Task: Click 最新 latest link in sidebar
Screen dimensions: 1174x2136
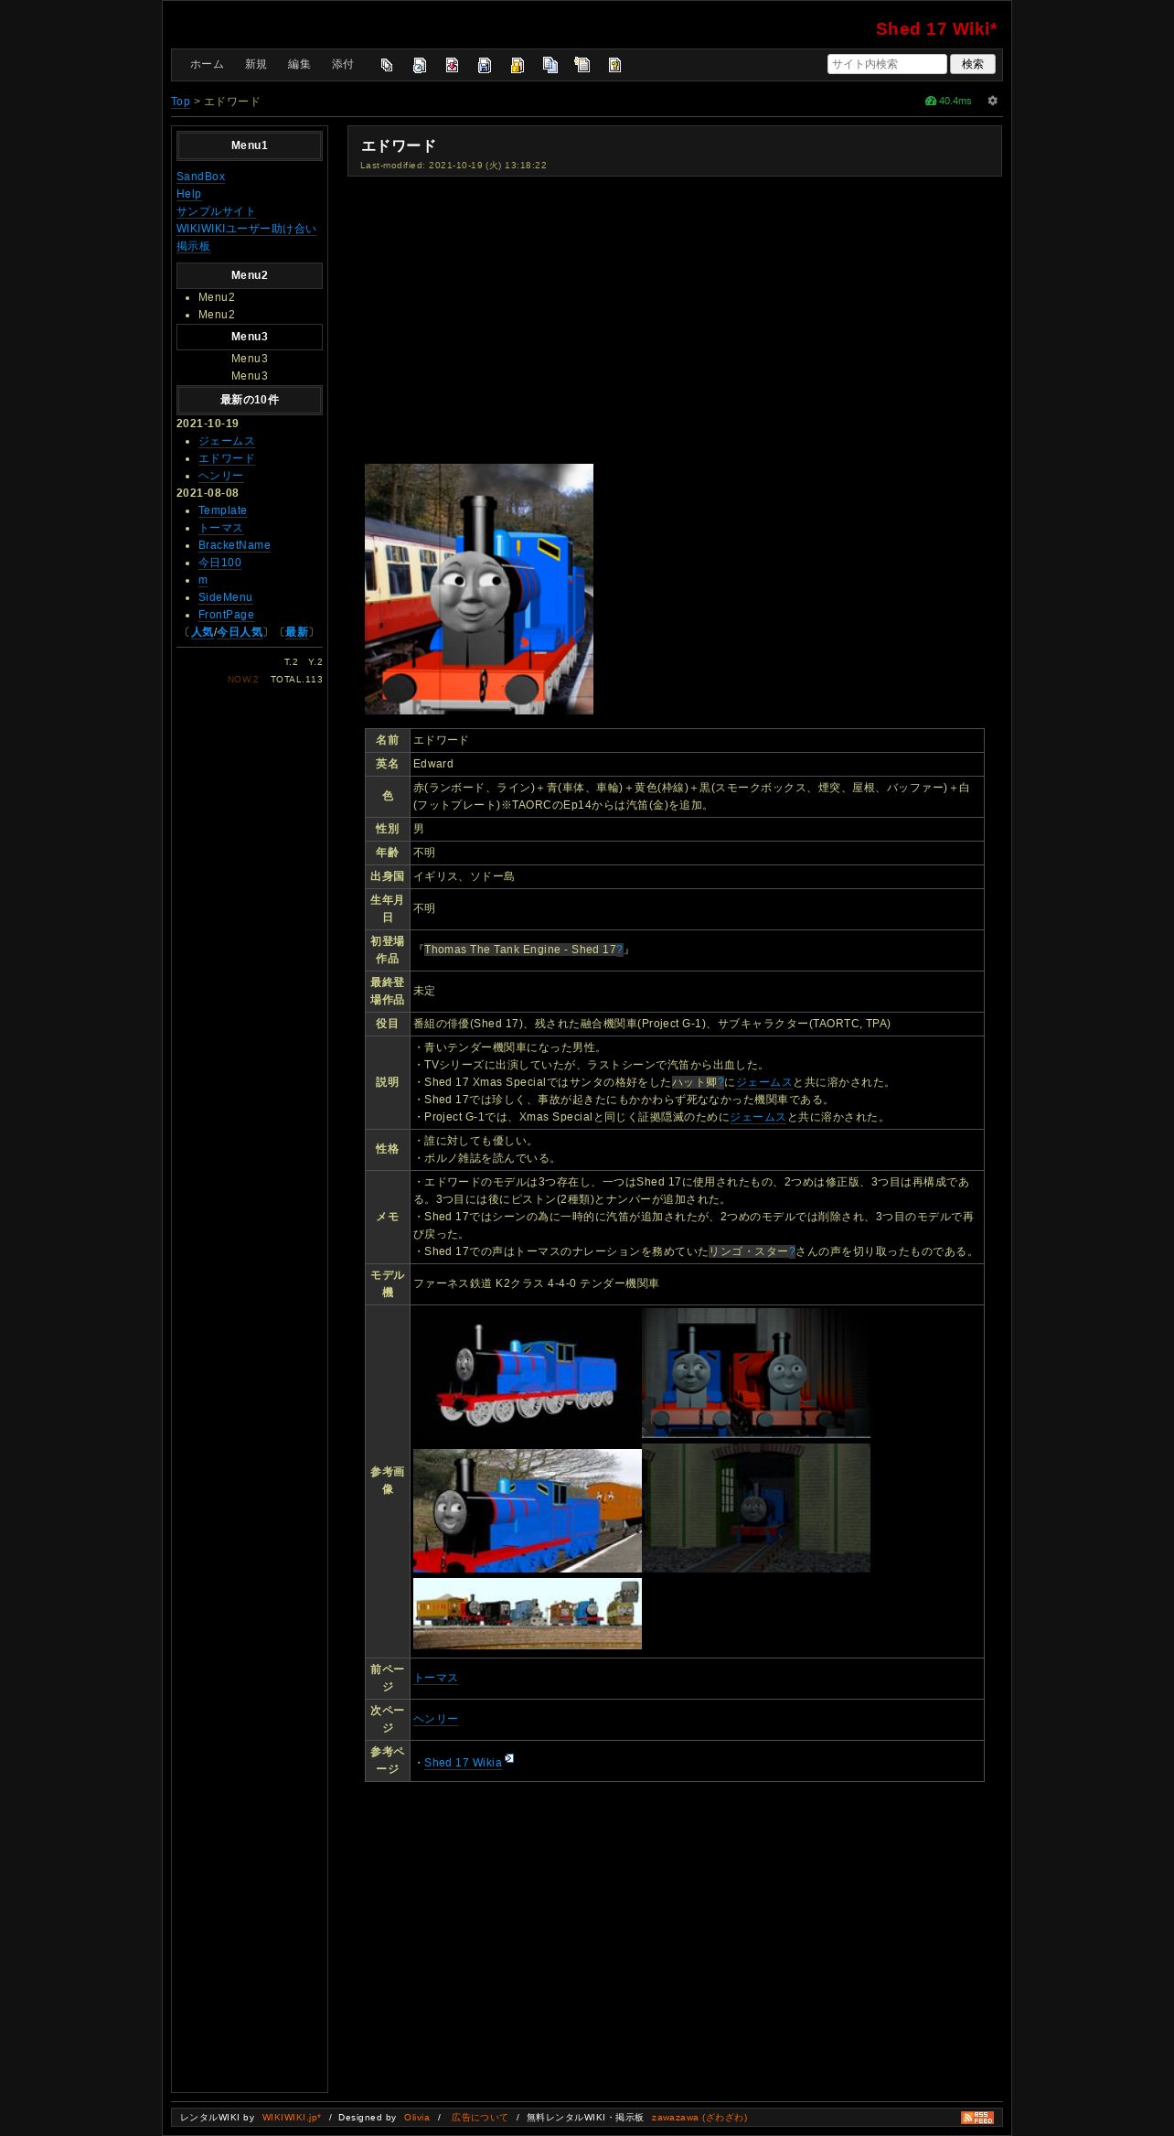Action: pos(296,632)
